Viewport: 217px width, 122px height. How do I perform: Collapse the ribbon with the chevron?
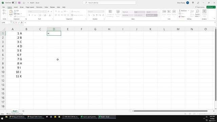coord(214,19)
